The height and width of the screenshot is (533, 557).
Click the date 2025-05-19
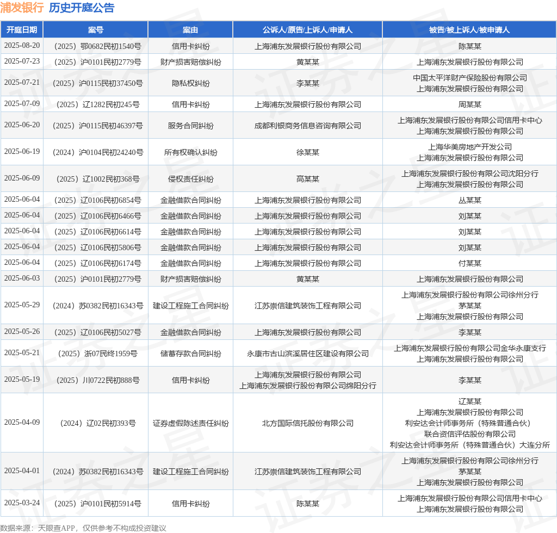click(x=22, y=380)
